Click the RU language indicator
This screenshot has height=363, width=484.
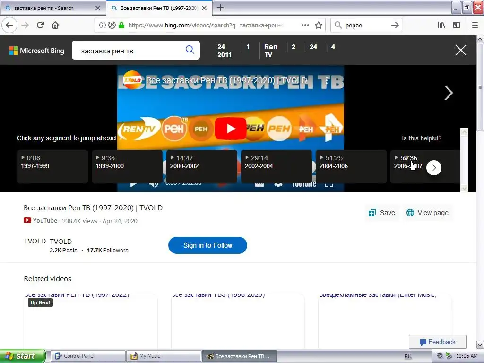point(408,356)
